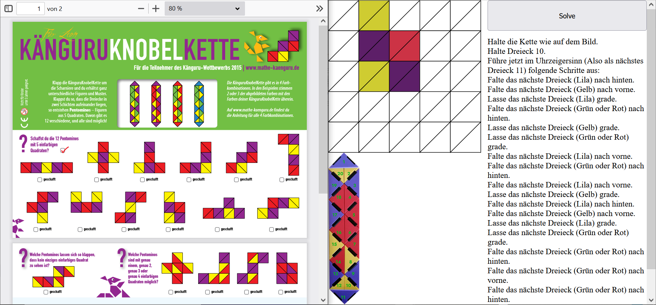The image size is (656, 305).
Task: Click the zoom out minus icon
Action: point(141,9)
